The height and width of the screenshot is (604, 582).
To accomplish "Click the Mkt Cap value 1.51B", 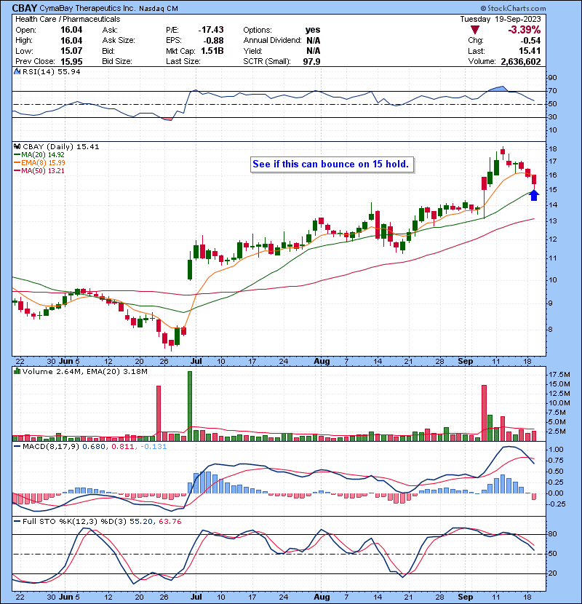I will [x=212, y=51].
